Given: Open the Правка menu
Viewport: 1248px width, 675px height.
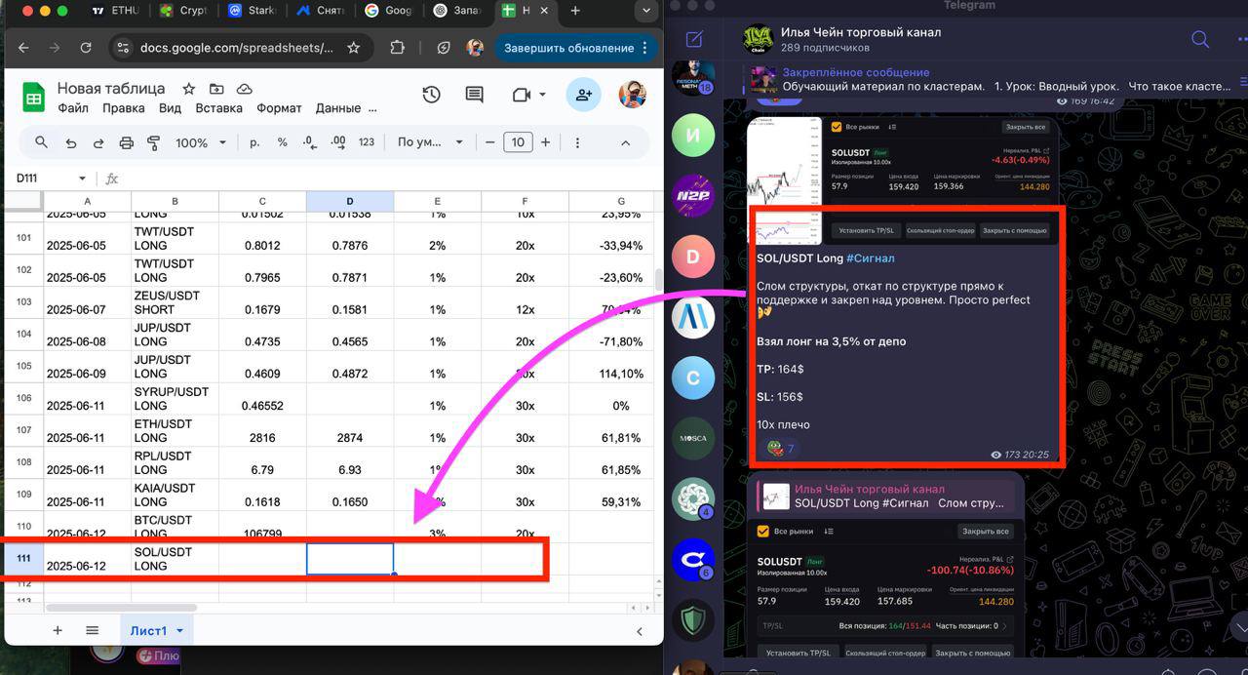Looking at the screenshot, I should tap(124, 108).
